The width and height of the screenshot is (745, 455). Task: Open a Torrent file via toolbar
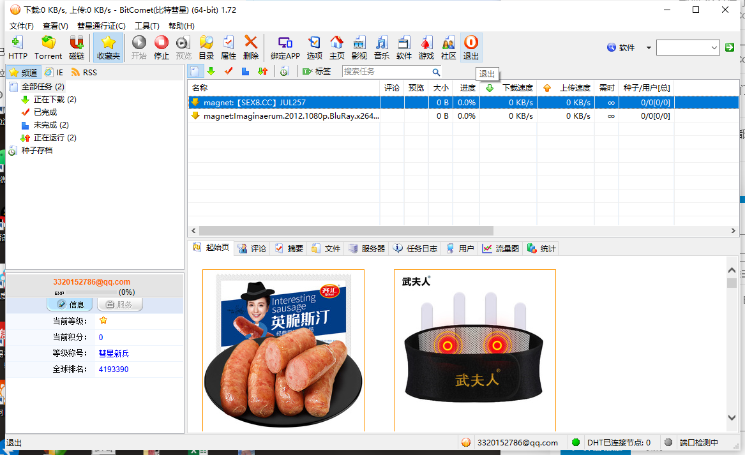(48, 47)
